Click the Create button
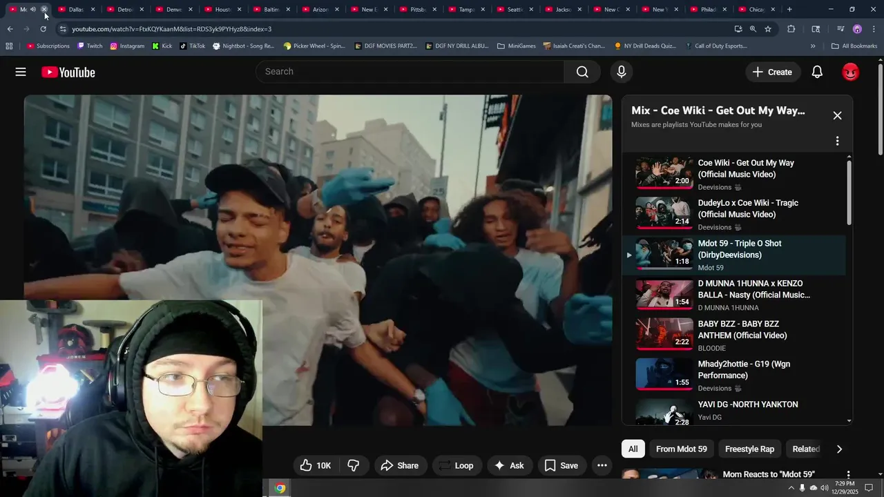The width and height of the screenshot is (884, 497). [x=772, y=72]
